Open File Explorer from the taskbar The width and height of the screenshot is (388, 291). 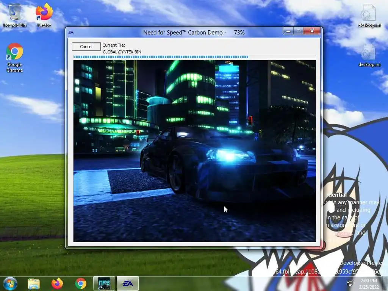pos(34,283)
